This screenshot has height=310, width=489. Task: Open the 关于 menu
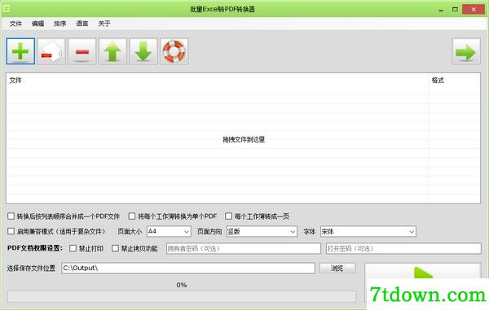pos(104,24)
